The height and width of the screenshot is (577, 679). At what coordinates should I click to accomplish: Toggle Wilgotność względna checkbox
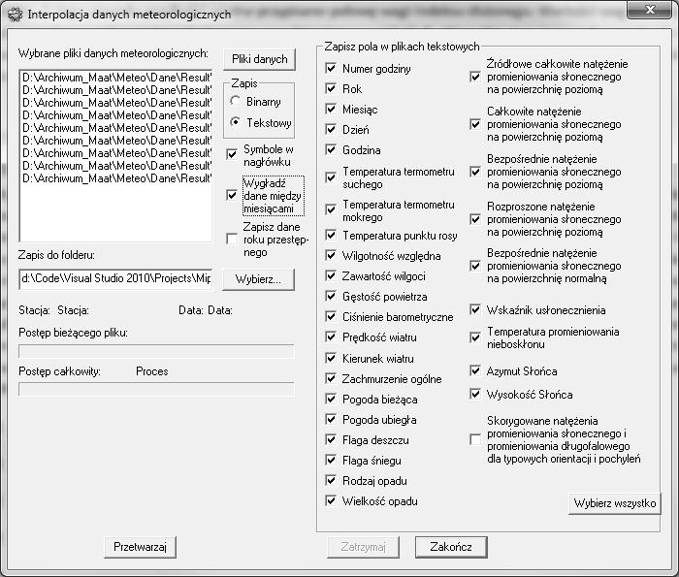point(331,255)
